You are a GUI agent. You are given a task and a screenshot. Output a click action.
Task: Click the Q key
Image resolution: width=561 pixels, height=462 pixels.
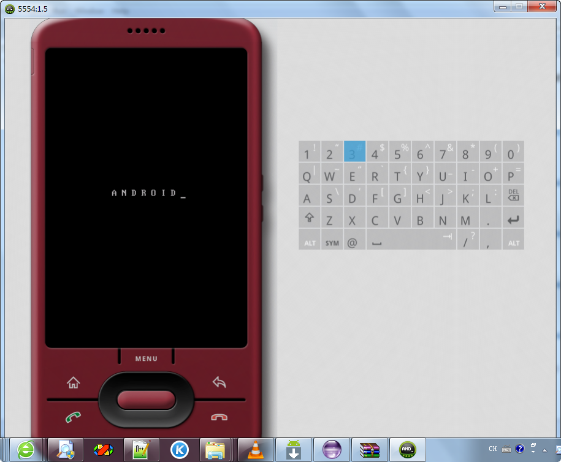[x=310, y=173]
